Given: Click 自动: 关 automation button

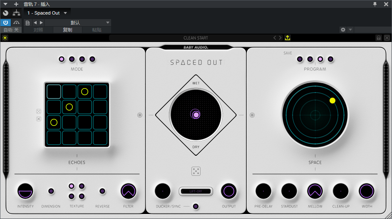Looking at the screenshot, I should pyautogui.click(x=11, y=30).
